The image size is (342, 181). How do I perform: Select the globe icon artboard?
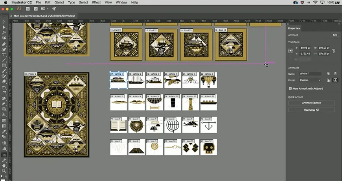(173, 125)
